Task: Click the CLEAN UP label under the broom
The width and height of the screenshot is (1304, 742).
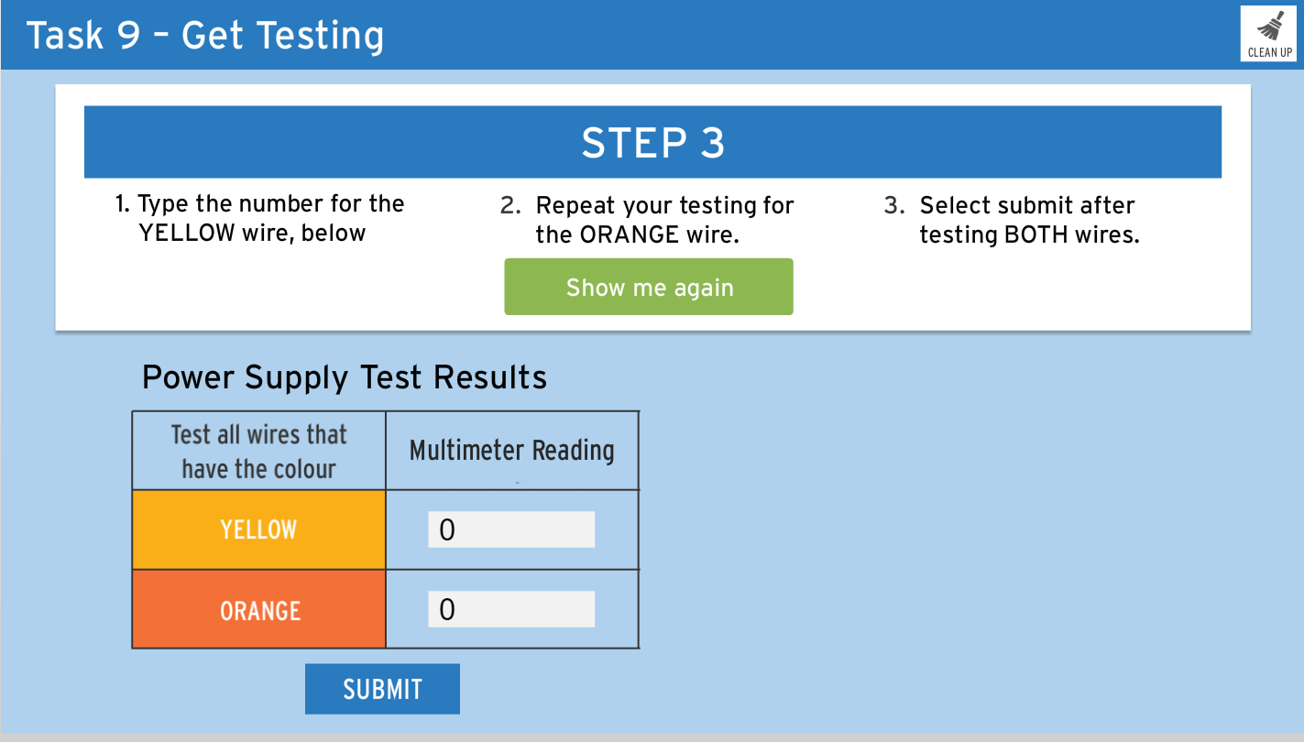Action: [x=1270, y=52]
